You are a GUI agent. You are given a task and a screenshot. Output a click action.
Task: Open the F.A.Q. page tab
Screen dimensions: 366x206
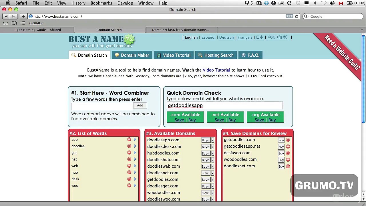250,55
